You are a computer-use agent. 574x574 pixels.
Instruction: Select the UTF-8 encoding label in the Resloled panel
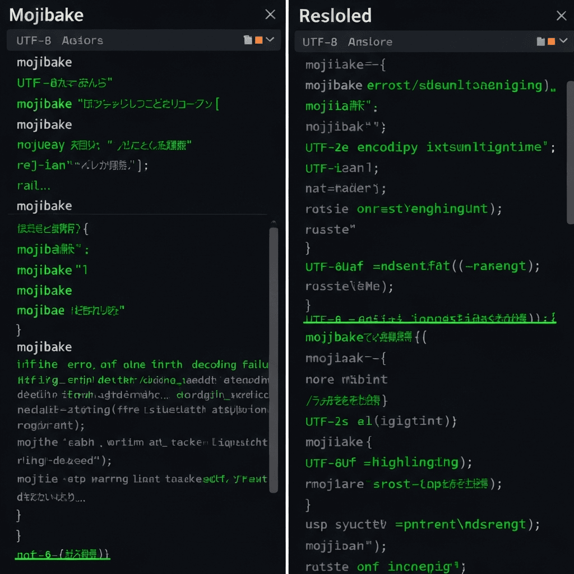point(320,42)
